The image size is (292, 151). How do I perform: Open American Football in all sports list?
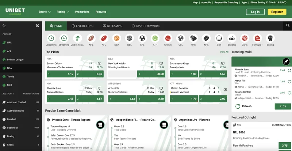tap(21, 102)
